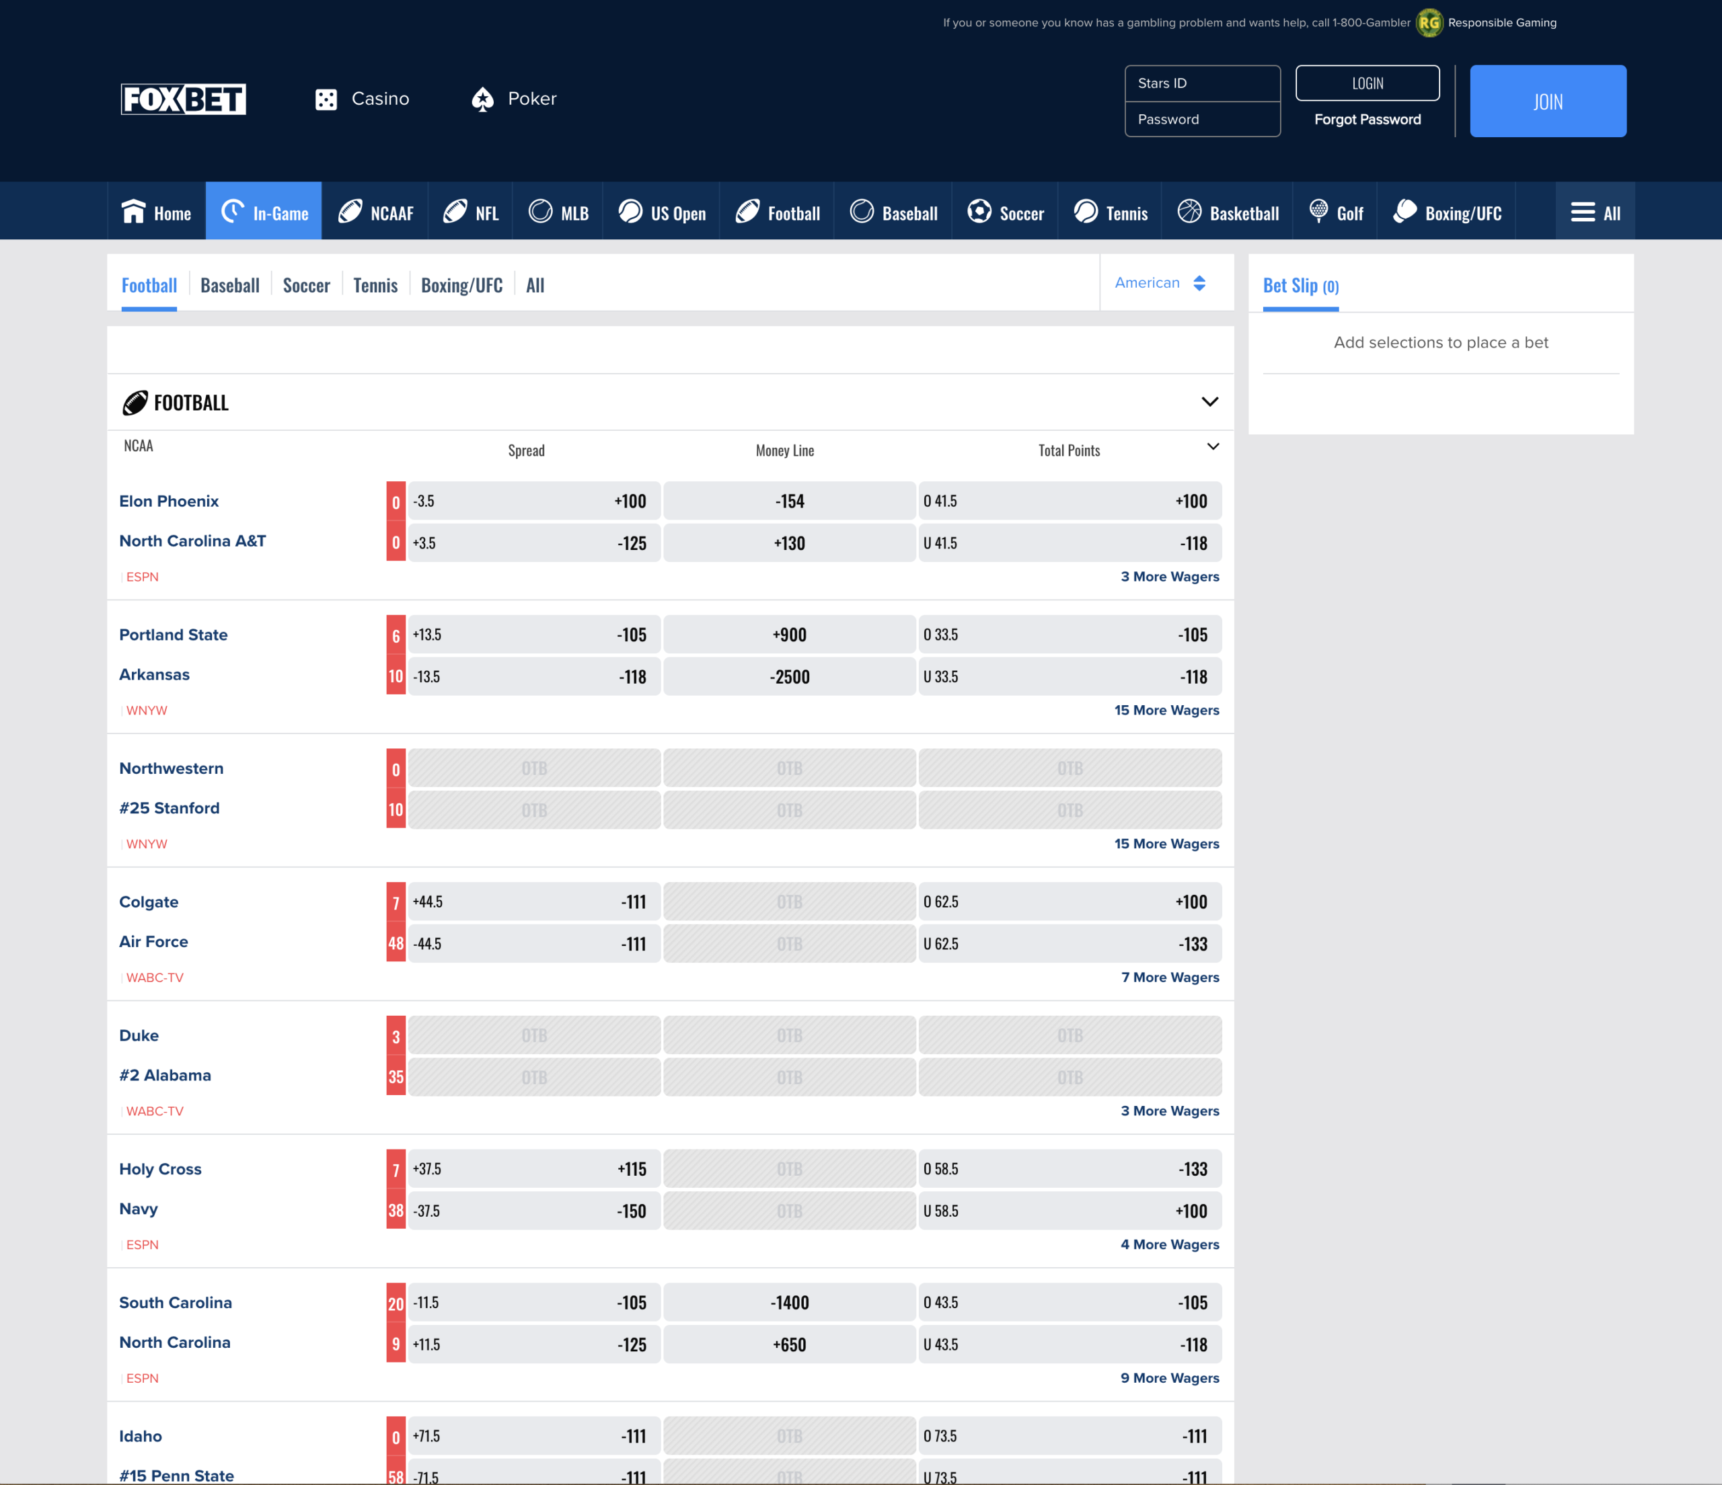Click the FOXBET logo
This screenshot has width=1722, height=1485.
click(x=183, y=99)
